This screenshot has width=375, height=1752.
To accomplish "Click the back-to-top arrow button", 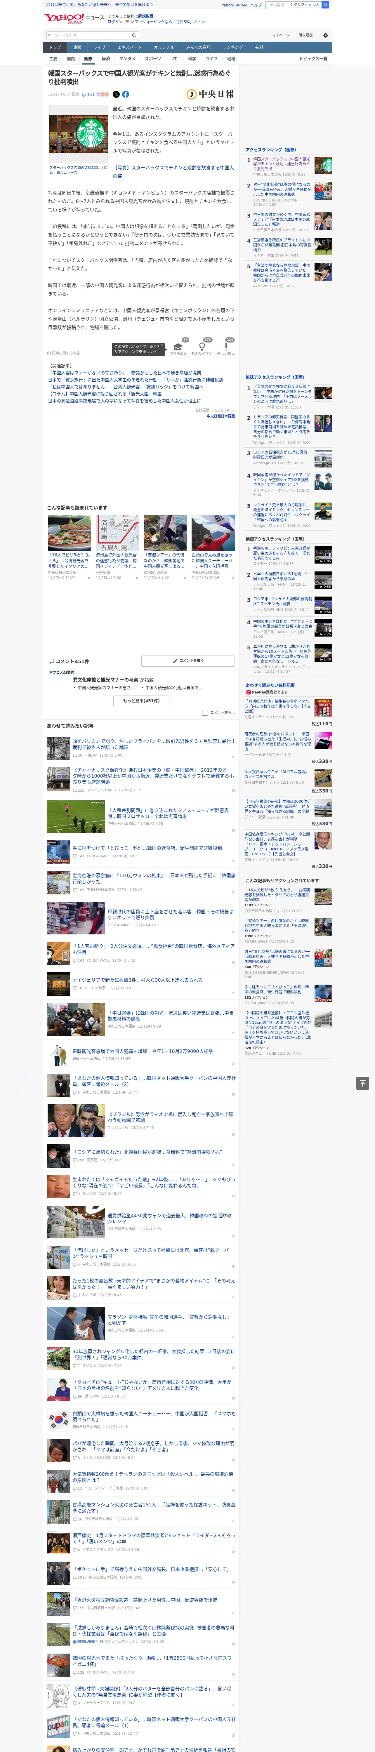I will tap(363, 1083).
